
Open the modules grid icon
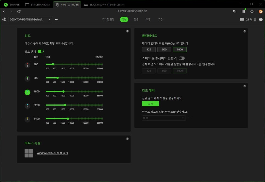(x=243, y=12)
